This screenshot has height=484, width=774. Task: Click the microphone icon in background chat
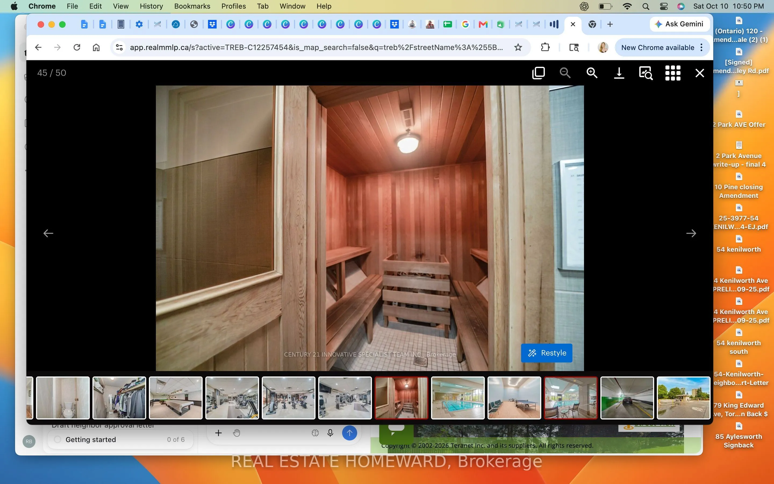click(x=330, y=433)
